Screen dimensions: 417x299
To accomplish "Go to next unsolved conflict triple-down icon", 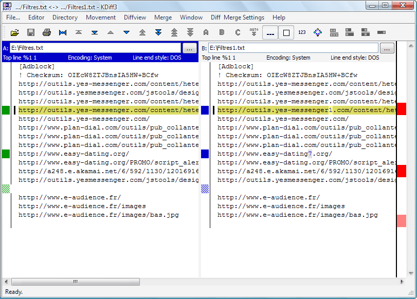I will pyautogui.click(x=190, y=32).
